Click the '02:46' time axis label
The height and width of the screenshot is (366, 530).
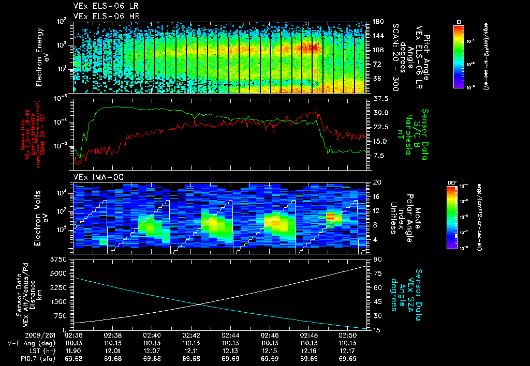269,335
